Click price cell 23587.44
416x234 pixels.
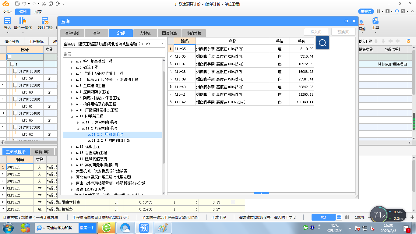[302, 79]
